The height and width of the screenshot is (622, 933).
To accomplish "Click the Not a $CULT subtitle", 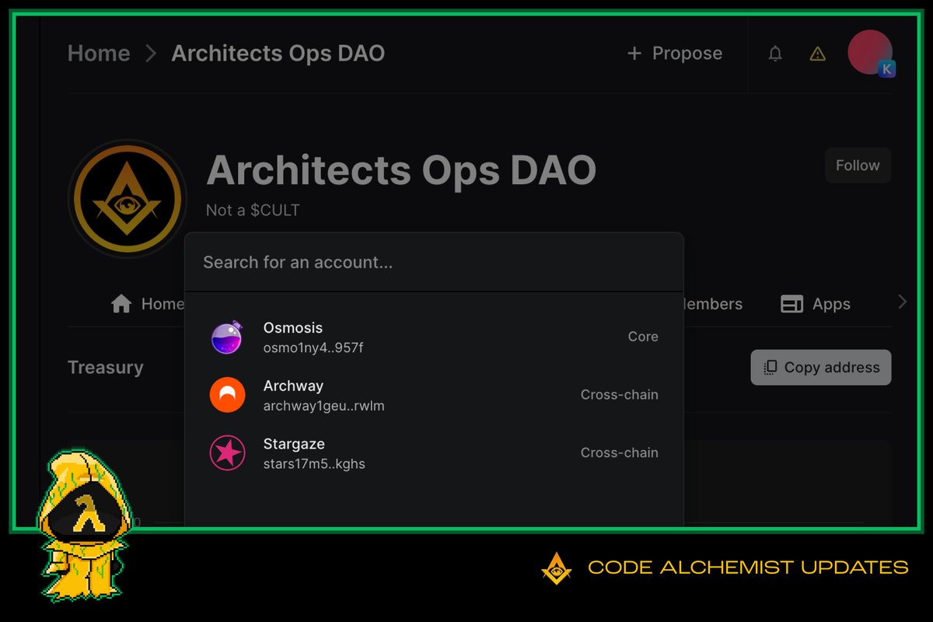I will [x=253, y=210].
